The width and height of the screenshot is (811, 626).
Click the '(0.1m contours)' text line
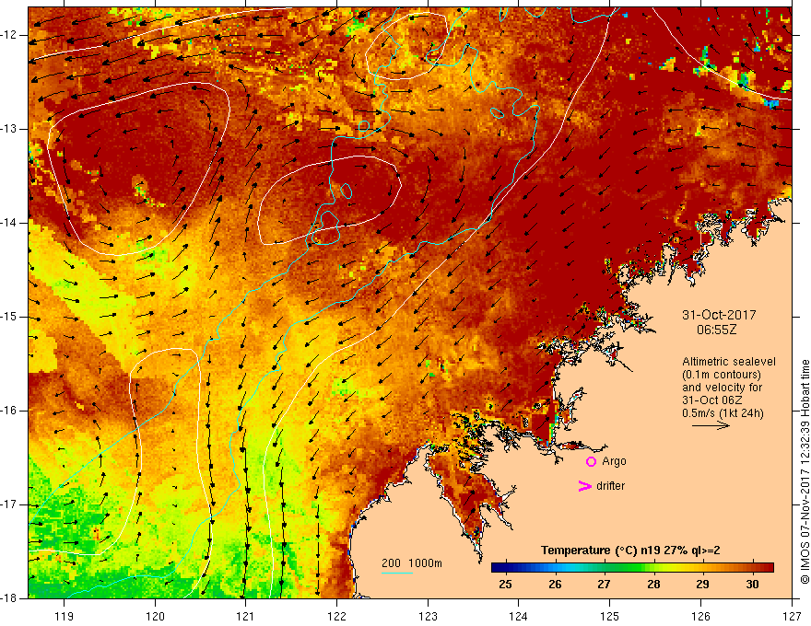click(722, 375)
